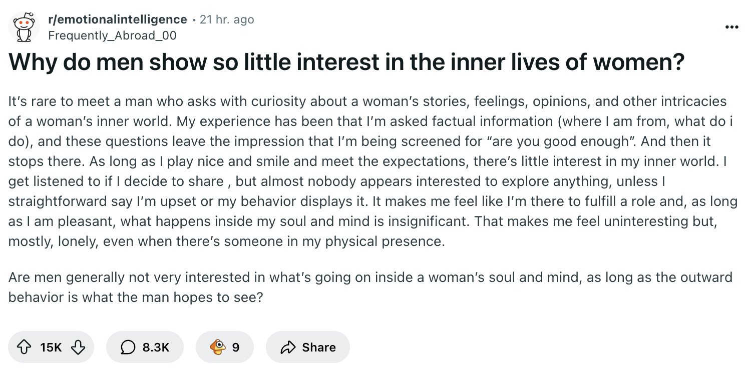Click the speech bubble comments icon
This screenshot has width=749, height=376.
(129, 347)
